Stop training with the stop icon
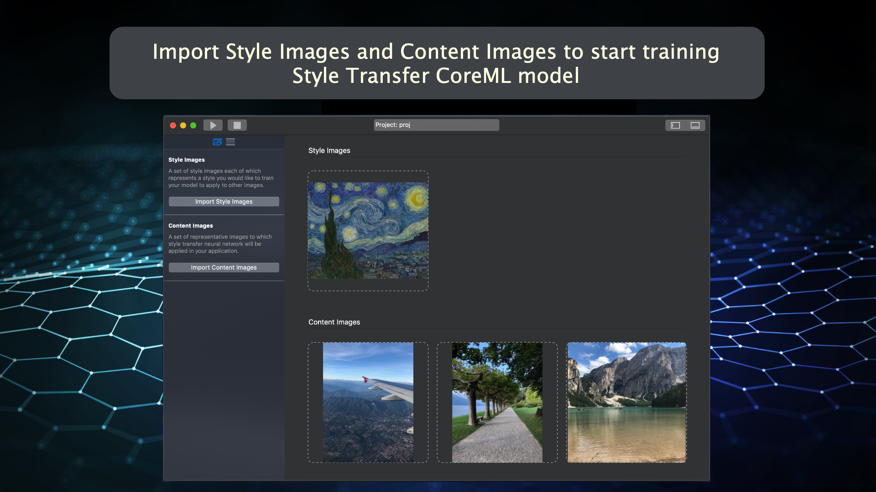This screenshot has width=876, height=492. (x=237, y=125)
